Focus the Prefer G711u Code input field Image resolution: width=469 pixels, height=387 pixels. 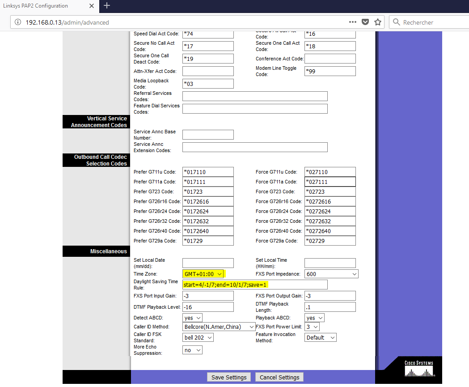pyautogui.click(x=208, y=172)
